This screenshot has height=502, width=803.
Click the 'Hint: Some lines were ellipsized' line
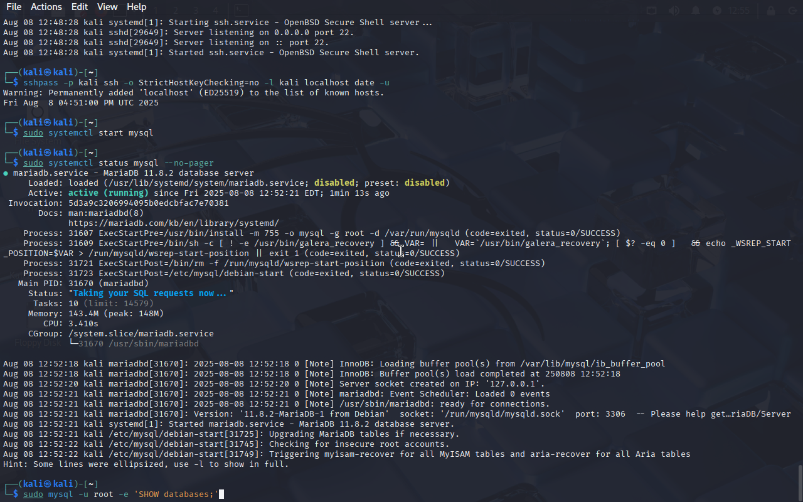[146, 464]
